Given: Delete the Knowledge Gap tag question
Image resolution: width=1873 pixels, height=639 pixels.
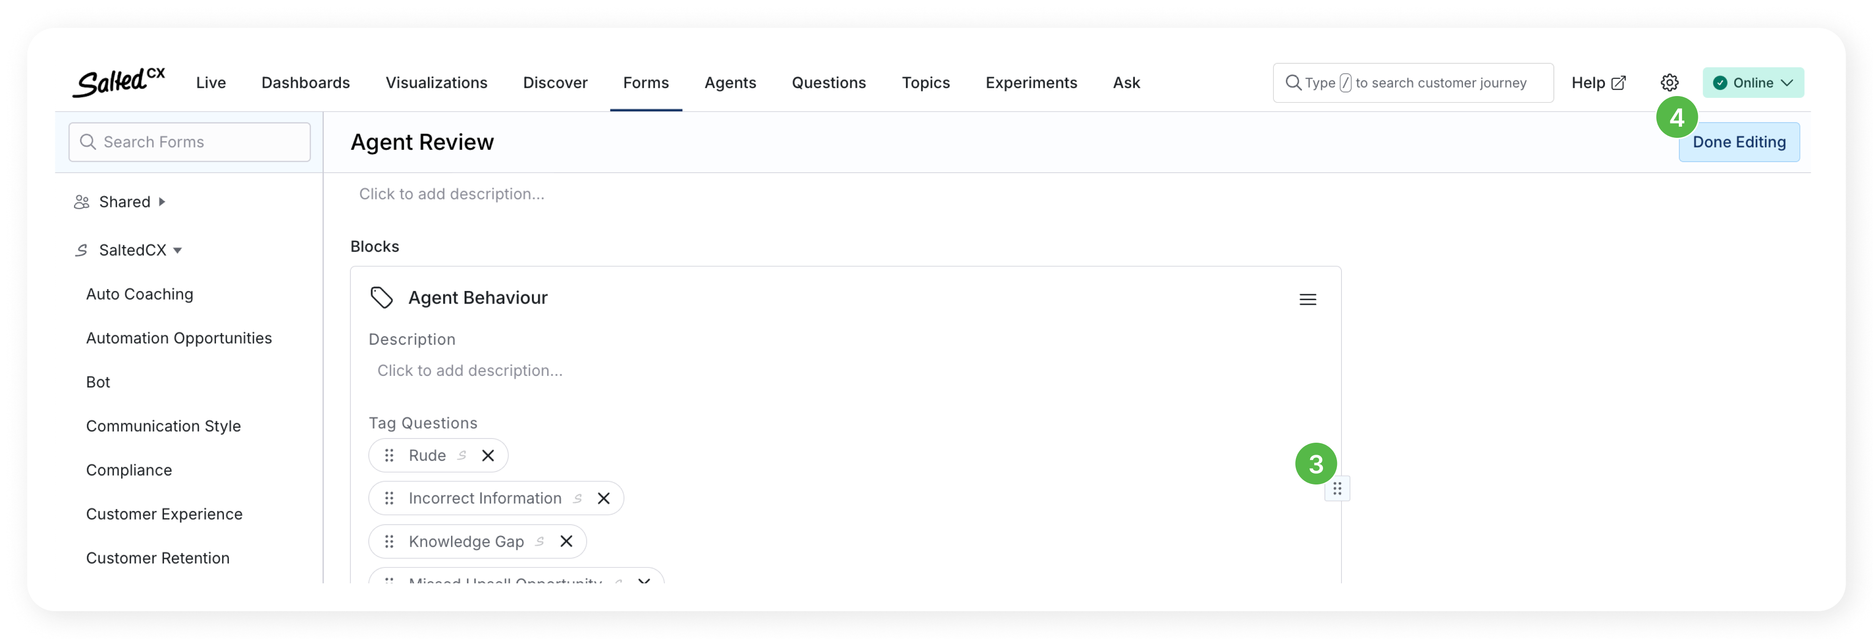Looking at the screenshot, I should click(x=566, y=541).
